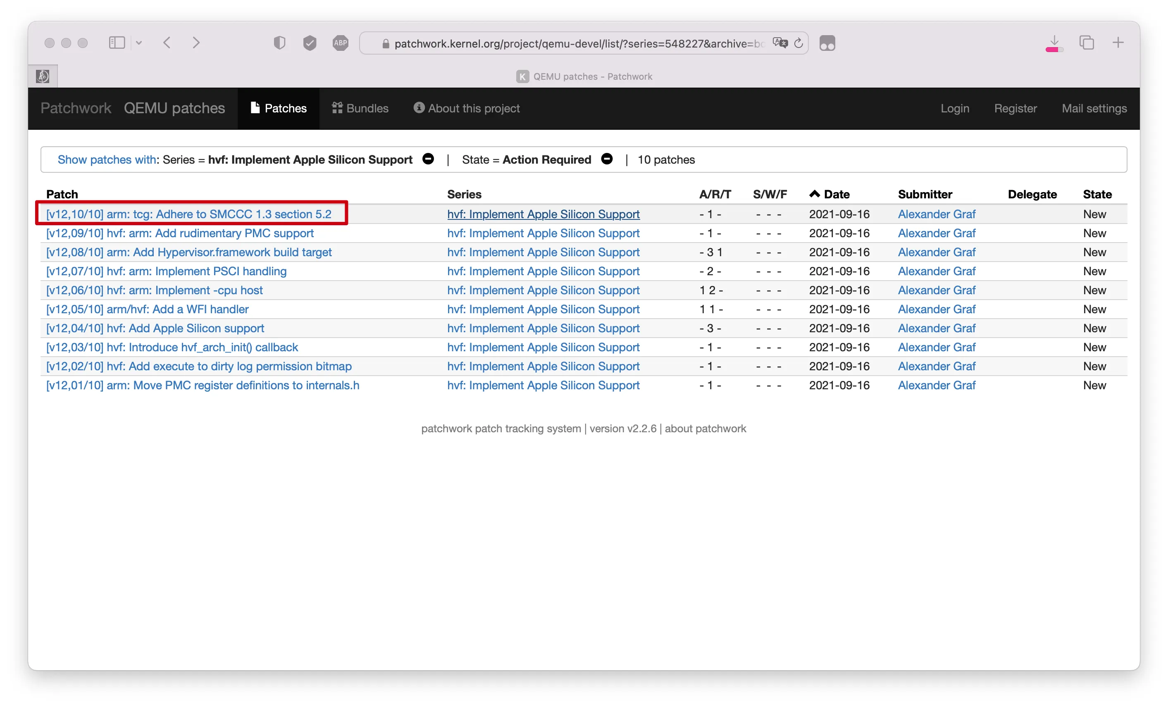
Task: Open the about patchwork footer link
Action: (x=706, y=429)
